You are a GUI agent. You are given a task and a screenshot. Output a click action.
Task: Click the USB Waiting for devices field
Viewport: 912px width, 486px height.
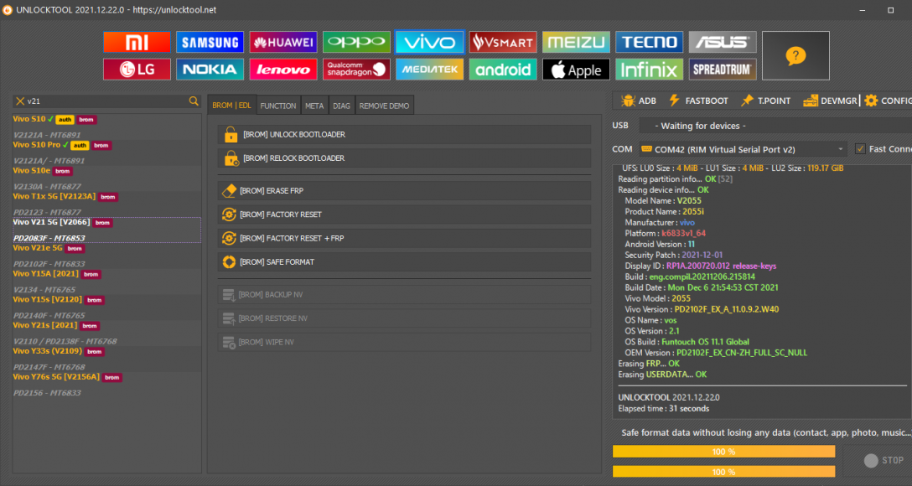775,126
